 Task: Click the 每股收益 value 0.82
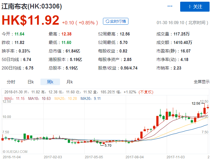[x=123, y=51]
